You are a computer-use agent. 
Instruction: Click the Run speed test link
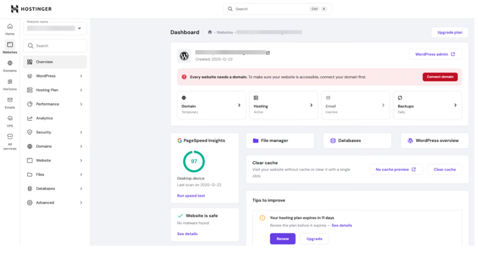click(191, 195)
